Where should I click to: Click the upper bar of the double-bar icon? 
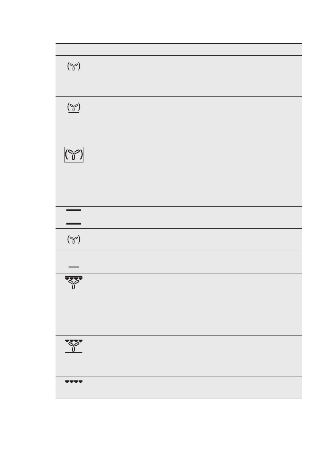click(74, 210)
